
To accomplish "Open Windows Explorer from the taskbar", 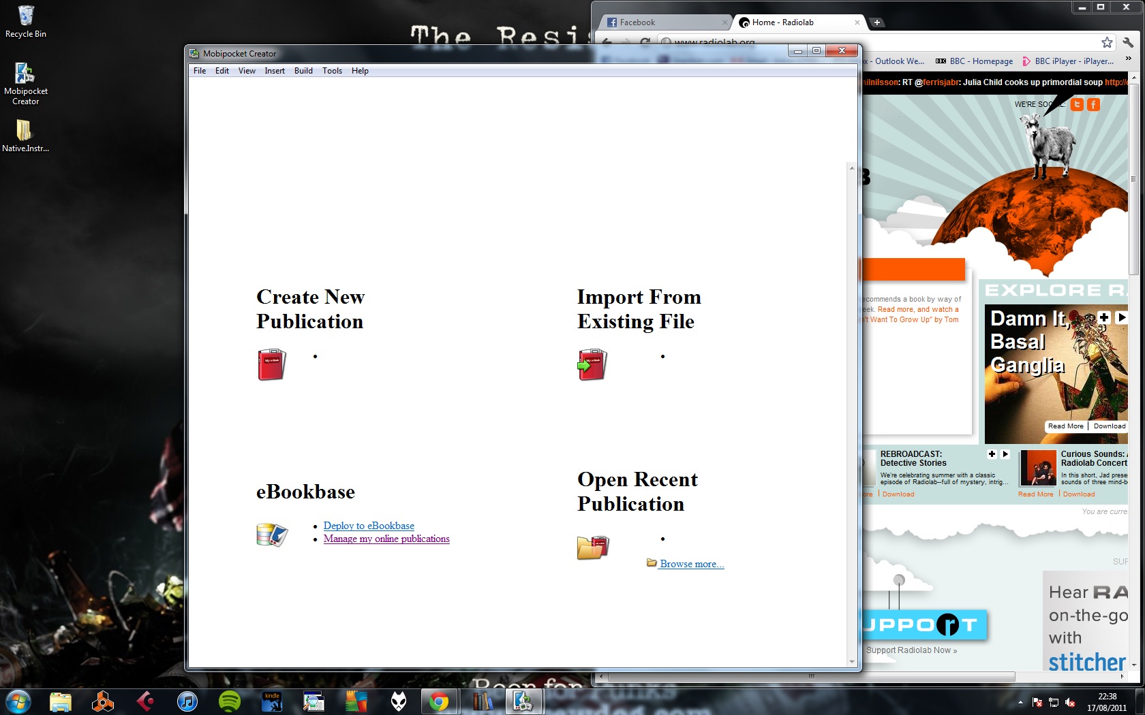I will click(61, 701).
